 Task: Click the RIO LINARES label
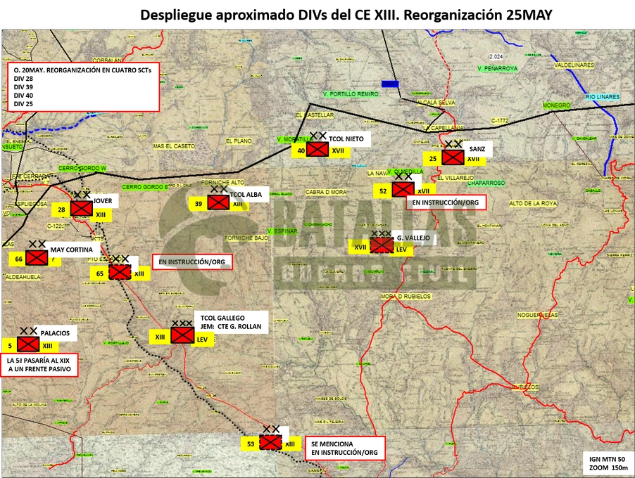click(602, 96)
